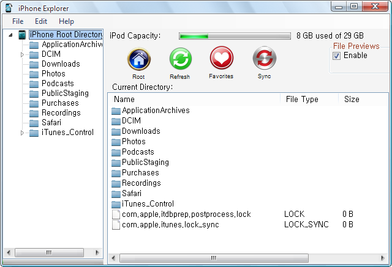The height and width of the screenshot is (267, 392).
Task: Minimize the iPhone Explorer window
Action: coord(339,7)
